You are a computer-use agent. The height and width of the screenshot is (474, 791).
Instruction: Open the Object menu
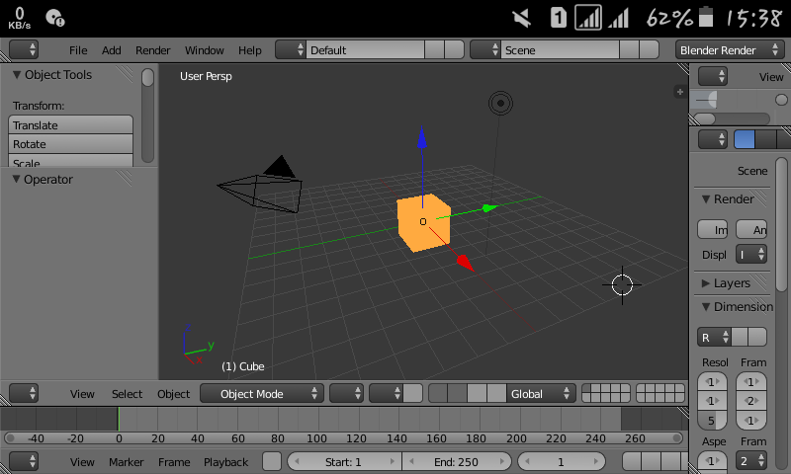coord(174,394)
